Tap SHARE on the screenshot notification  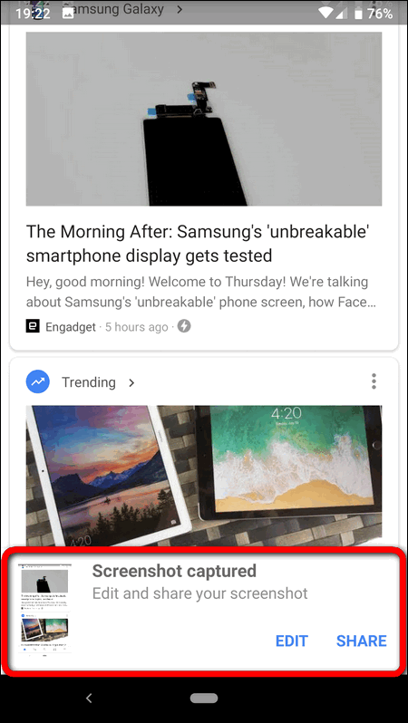click(x=362, y=641)
